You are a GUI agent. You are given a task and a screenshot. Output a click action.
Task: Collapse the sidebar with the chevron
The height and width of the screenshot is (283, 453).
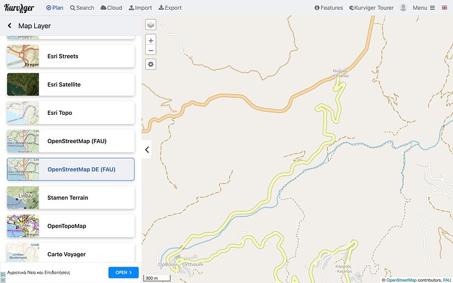[147, 150]
